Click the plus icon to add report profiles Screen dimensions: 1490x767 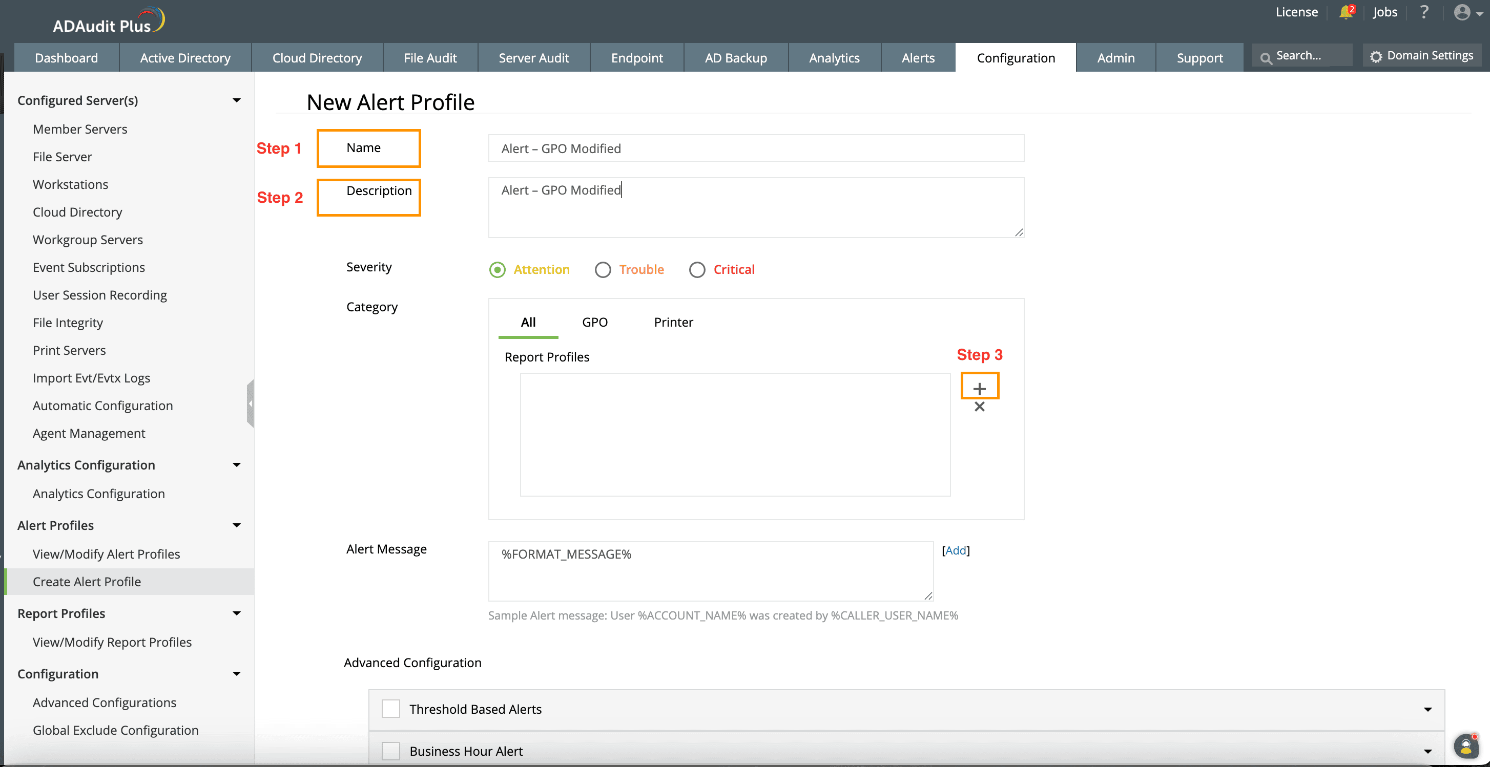[979, 389]
